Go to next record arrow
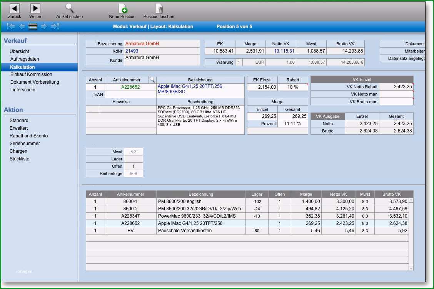This screenshot has height=289, width=434. coord(44,26)
